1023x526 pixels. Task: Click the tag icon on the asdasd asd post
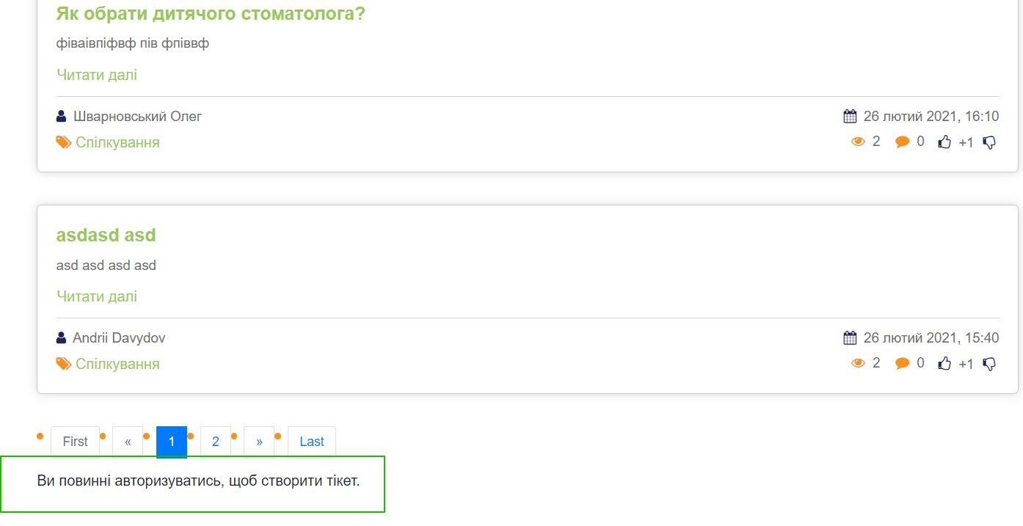click(64, 364)
